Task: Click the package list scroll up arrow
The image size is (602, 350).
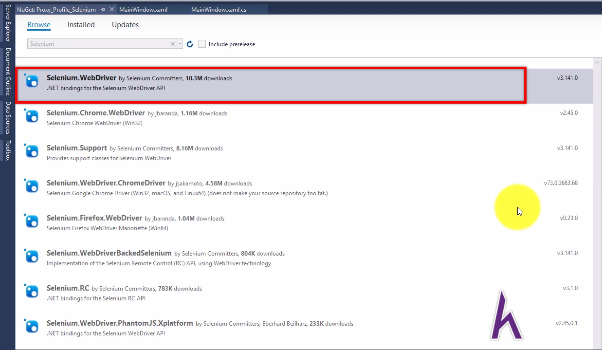Action: point(597,63)
